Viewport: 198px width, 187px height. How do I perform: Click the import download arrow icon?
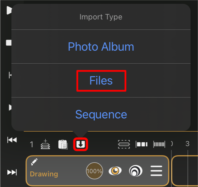click(80, 144)
